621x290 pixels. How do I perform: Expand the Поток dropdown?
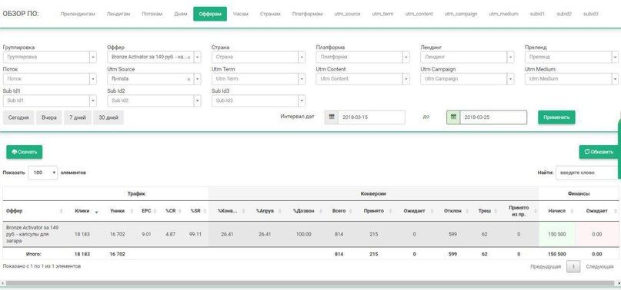point(49,79)
